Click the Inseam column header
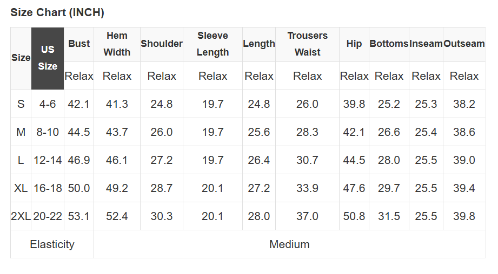This screenshot has width=498, height=274. (426, 44)
